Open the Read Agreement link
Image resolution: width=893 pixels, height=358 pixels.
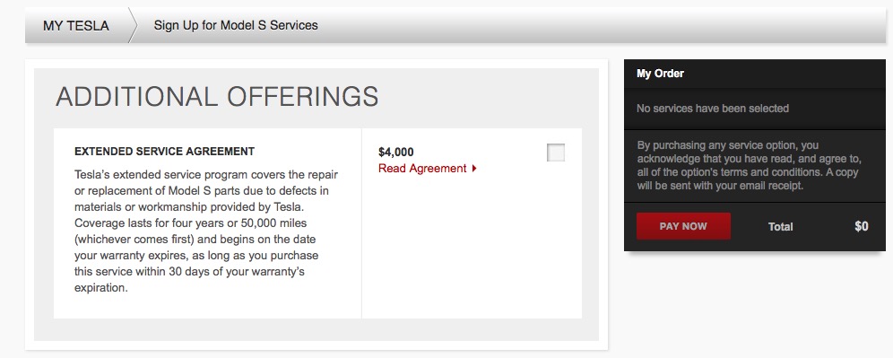[422, 169]
